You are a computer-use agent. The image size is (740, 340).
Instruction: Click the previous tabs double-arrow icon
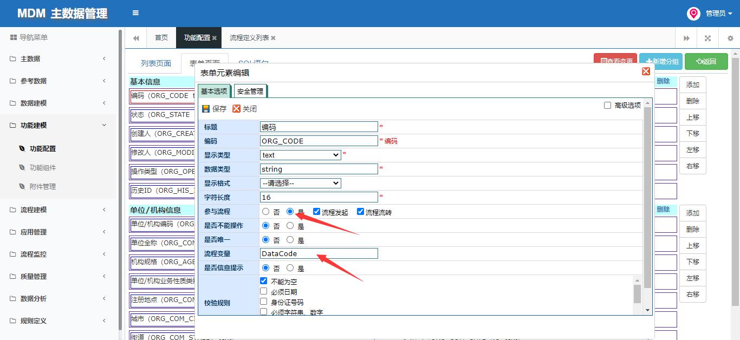tap(136, 38)
